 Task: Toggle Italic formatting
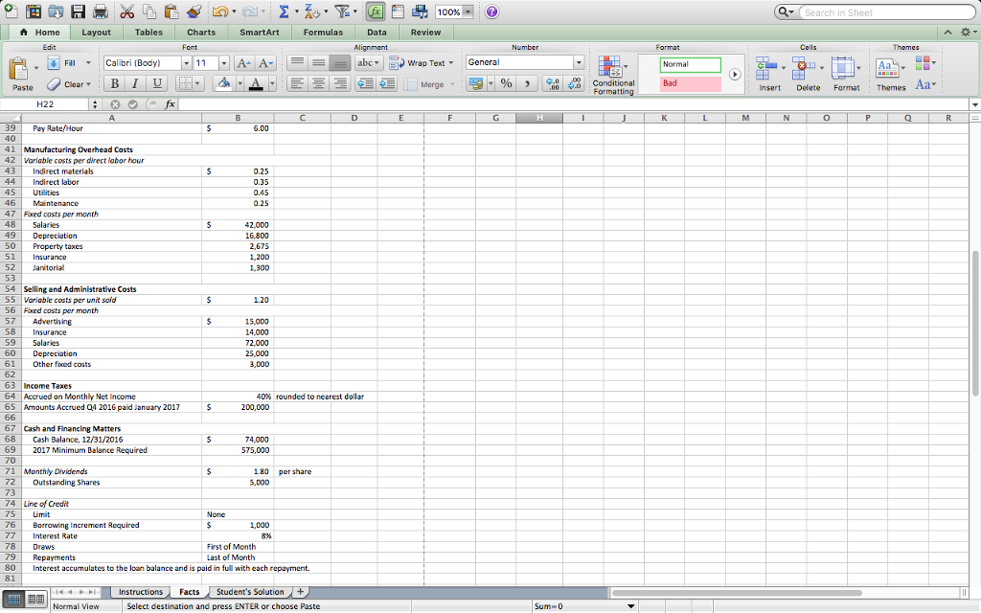[135, 83]
